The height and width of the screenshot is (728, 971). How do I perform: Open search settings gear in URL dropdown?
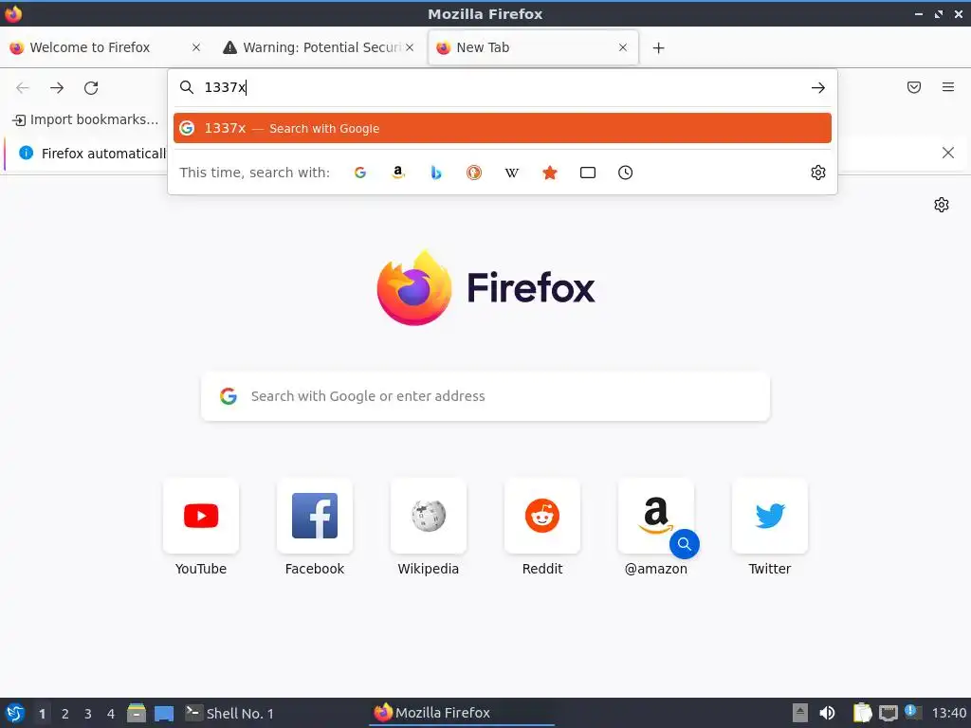pos(818,173)
